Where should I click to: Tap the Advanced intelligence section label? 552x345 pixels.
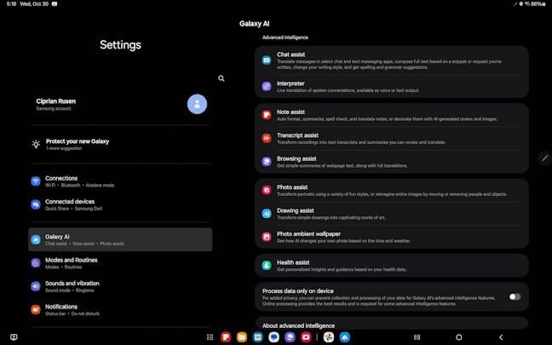(285, 37)
